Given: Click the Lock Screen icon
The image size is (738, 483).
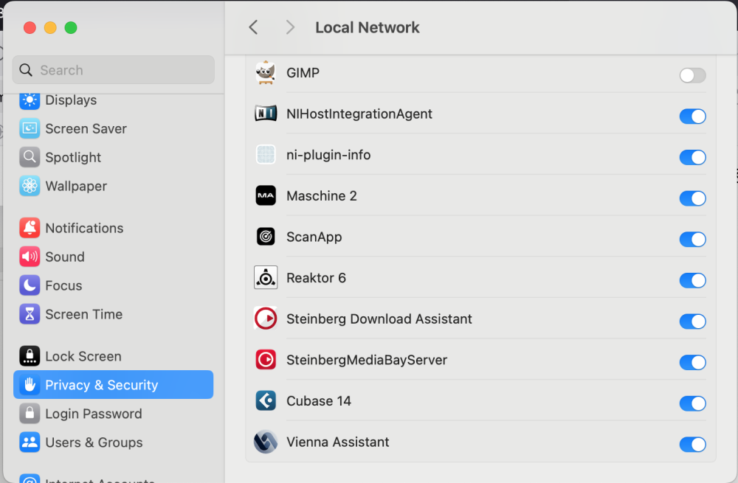Looking at the screenshot, I should (x=30, y=356).
